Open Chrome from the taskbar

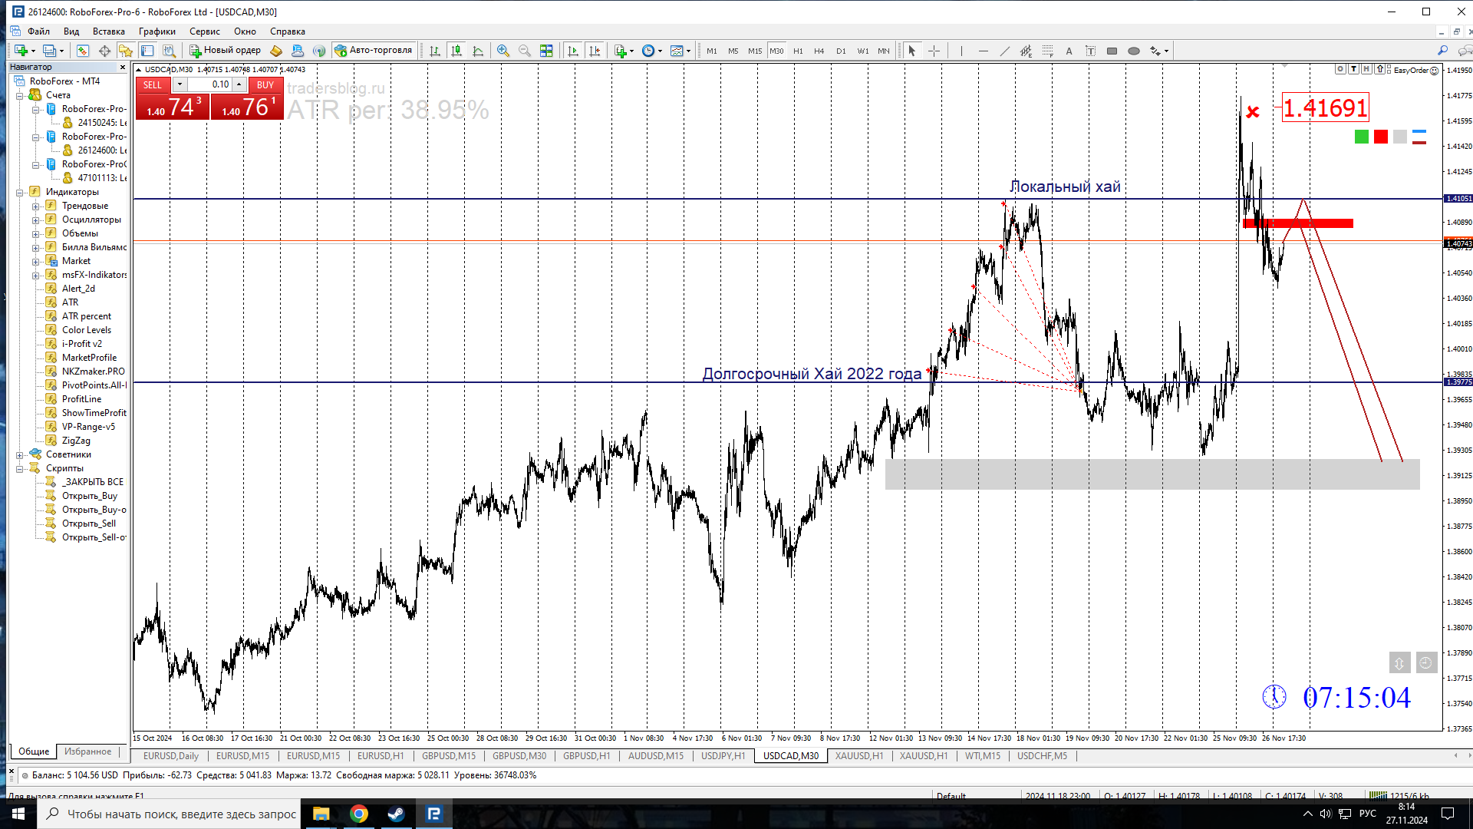point(358,814)
